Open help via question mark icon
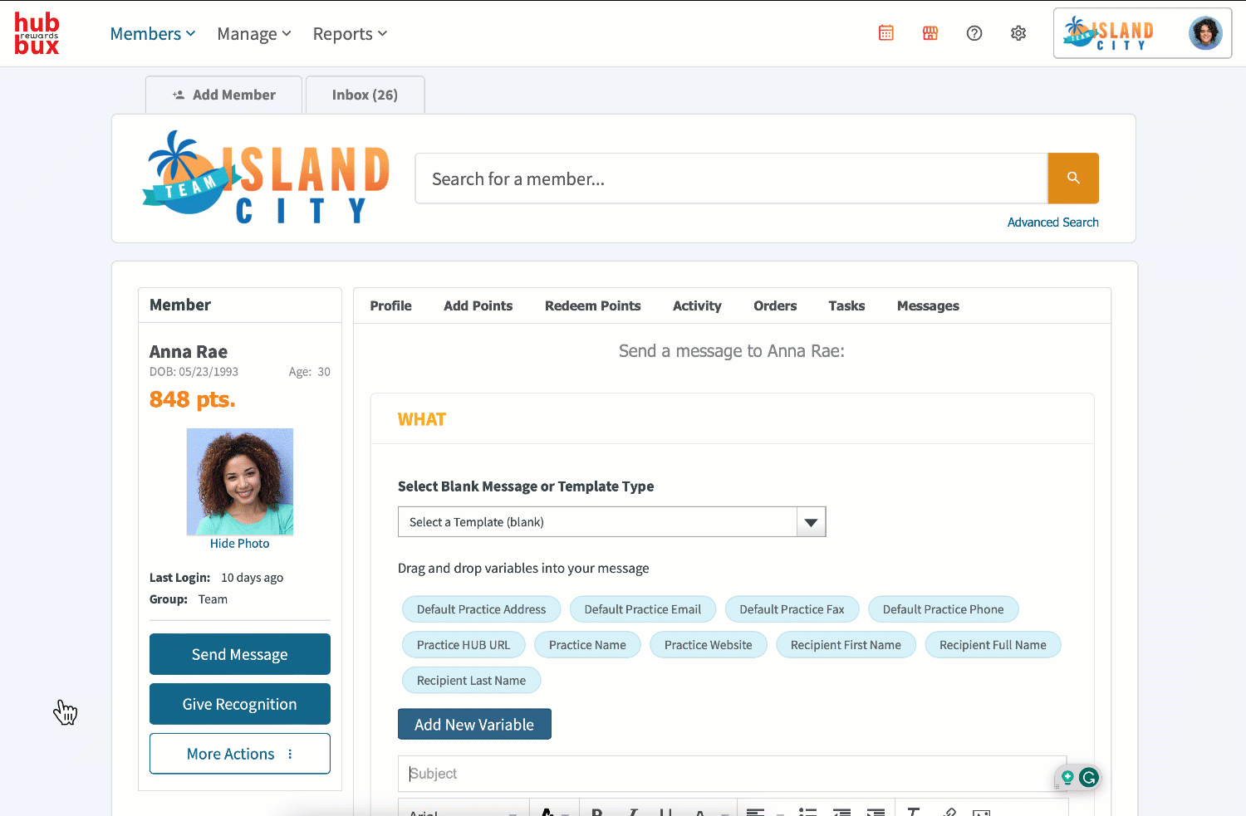The height and width of the screenshot is (816, 1246). [x=974, y=33]
